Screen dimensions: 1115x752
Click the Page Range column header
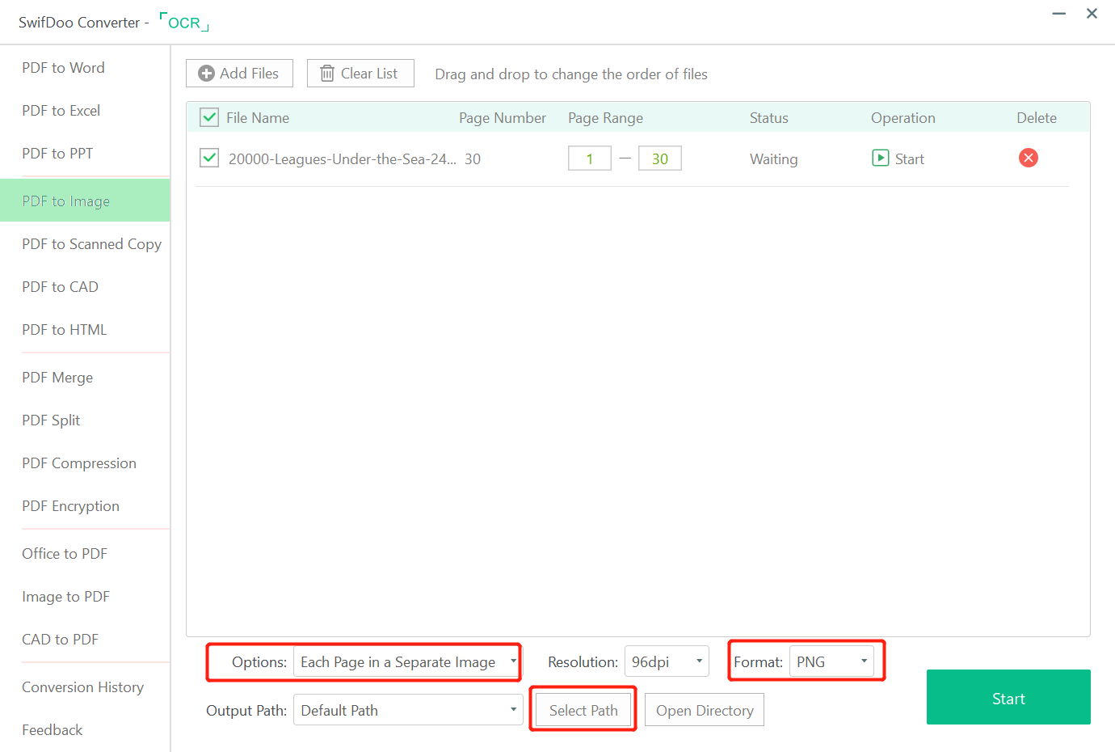coord(606,118)
